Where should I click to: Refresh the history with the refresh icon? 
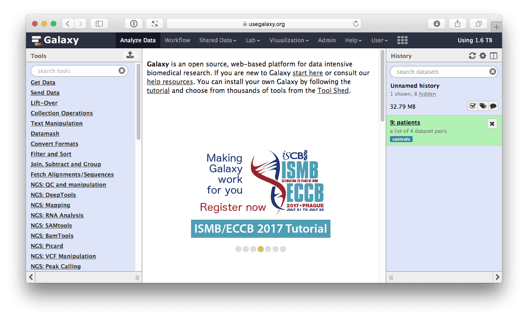point(472,56)
